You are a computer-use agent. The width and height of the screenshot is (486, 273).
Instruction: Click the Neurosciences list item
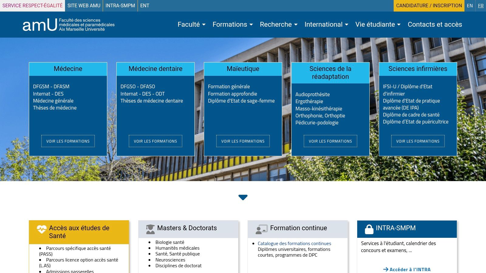tap(170, 260)
